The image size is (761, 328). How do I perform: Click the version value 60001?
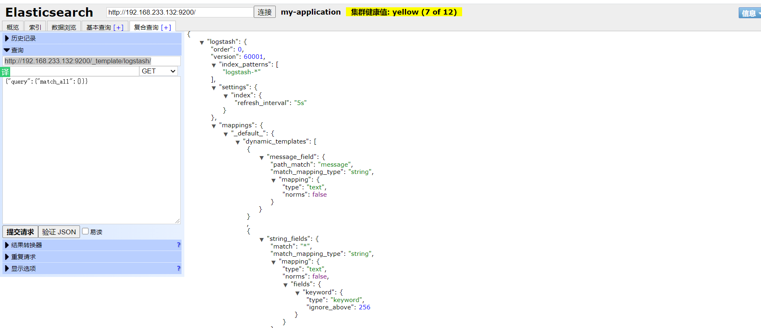point(253,57)
